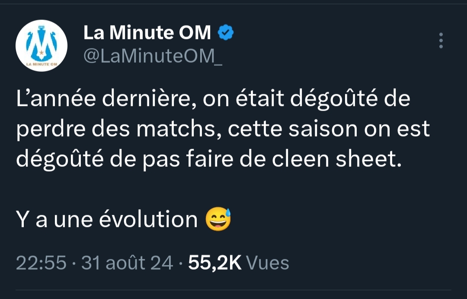Click the blue verified badge

pyautogui.click(x=225, y=32)
